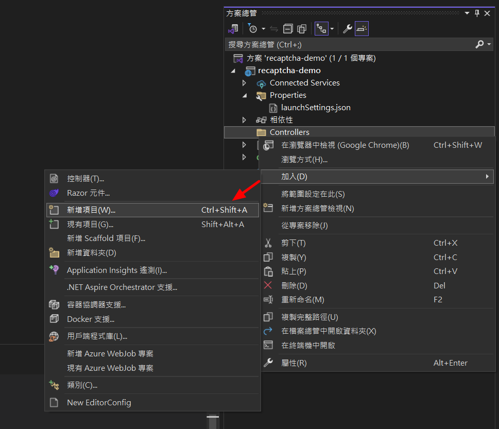Click the Docker 支援 icon
499x429 pixels.
54,319
